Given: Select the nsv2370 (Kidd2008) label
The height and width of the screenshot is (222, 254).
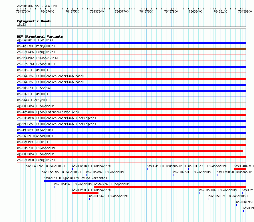Looking at the screenshot, I should (33, 94).
